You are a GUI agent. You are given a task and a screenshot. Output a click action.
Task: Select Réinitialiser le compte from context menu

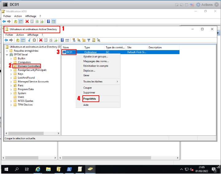pos(96,66)
